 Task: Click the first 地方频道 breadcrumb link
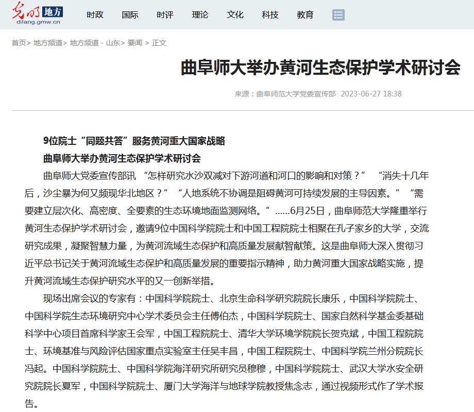pos(48,43)
